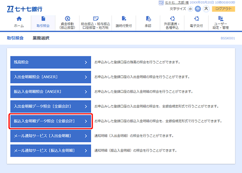Click the 77 Bank logo
The height and width of the screenshot is (173, 242).
25,9
